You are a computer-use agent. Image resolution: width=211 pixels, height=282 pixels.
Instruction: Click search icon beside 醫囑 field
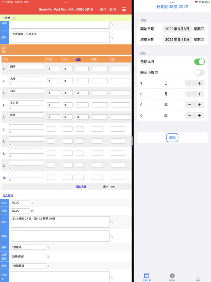pos(112,236)
